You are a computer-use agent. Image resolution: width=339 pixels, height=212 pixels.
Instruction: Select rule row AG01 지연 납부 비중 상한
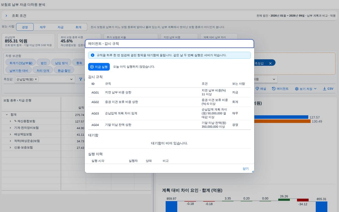[x=169, y=92]
